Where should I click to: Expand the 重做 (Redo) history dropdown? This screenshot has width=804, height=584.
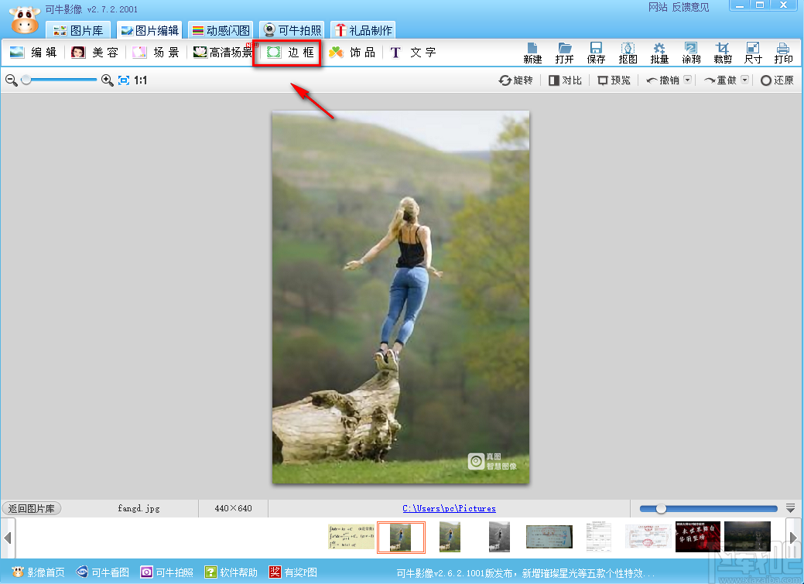(x=744, y=80)
